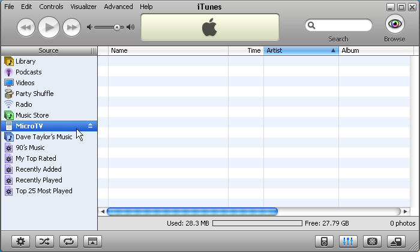Select the MicroTV iPod device
The height and width of the screenshot is (252, 420).
tap(49, 126)
